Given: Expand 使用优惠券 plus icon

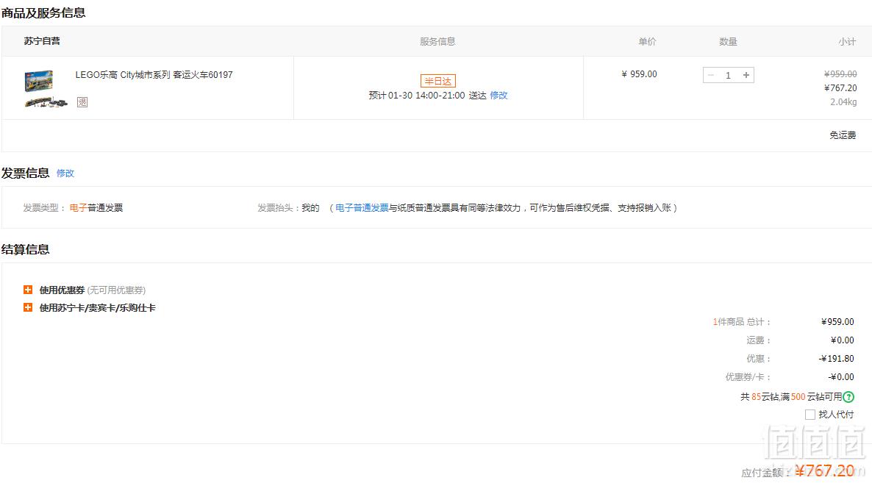Looking at the screenshot, I should coord(28,290).
